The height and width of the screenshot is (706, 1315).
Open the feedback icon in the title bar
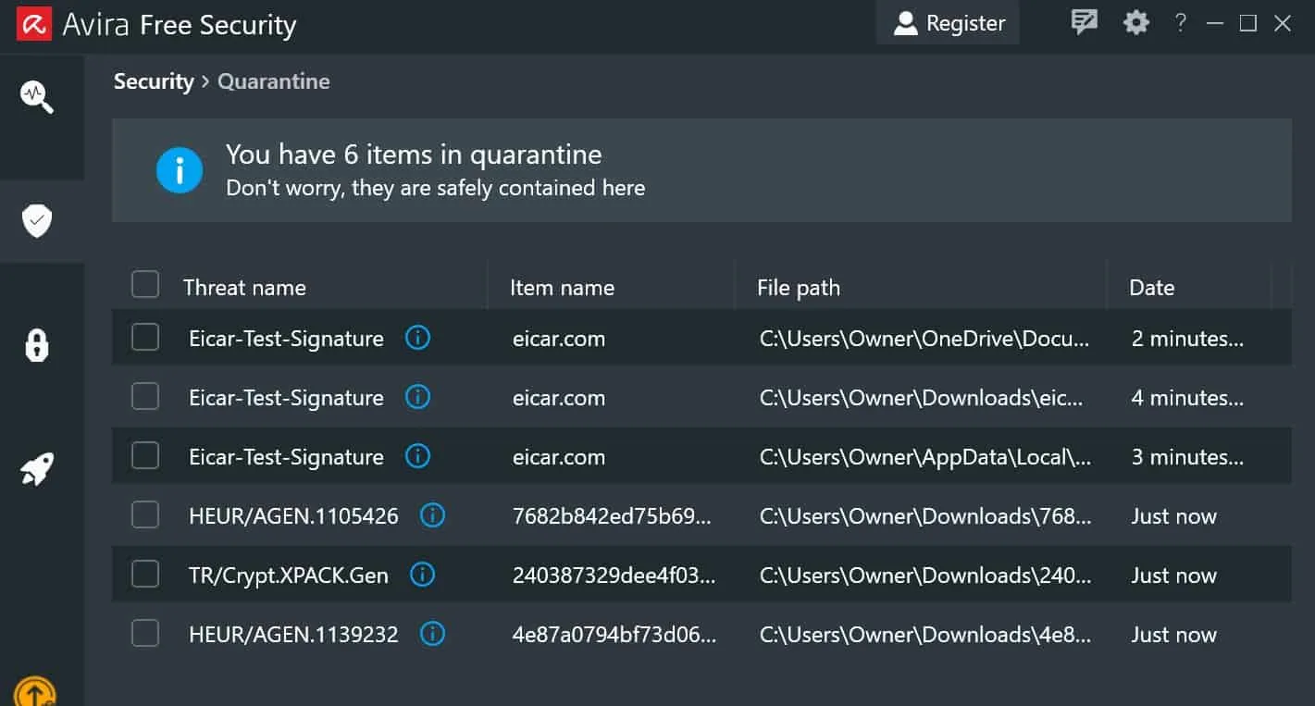[1083, 22]
